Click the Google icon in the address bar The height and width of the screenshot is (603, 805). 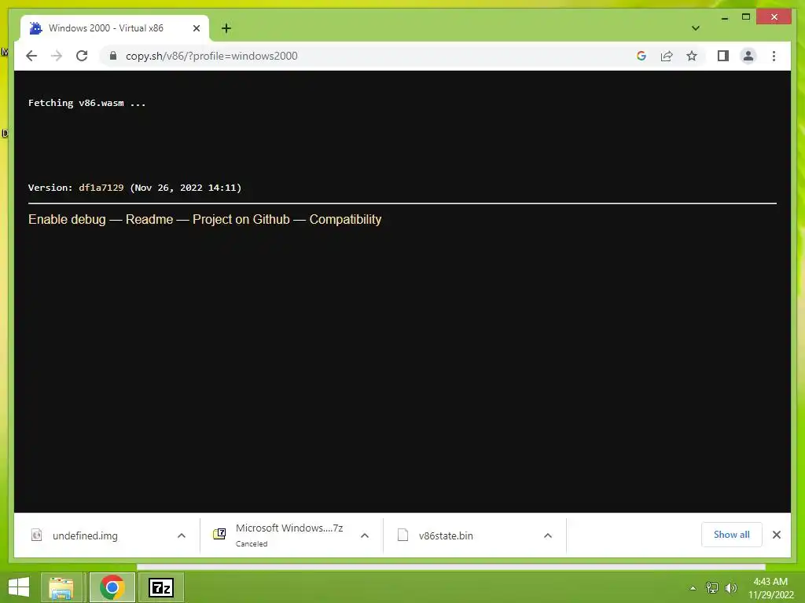click(641, 56)
